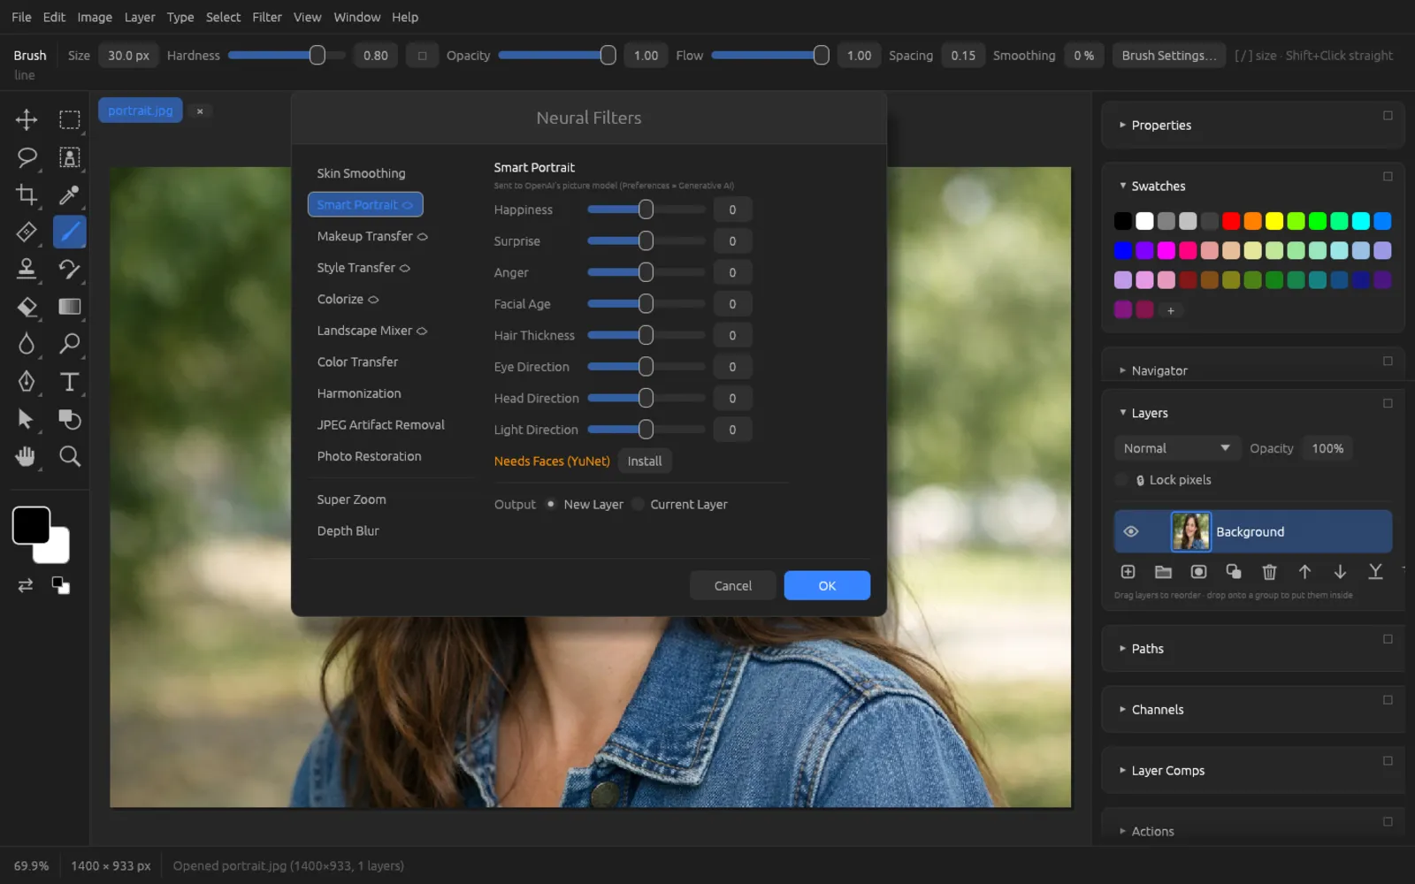Adjust the Happiness slider
The width and height of the screenshot is (1415, 884).
(x=646, y=210)
